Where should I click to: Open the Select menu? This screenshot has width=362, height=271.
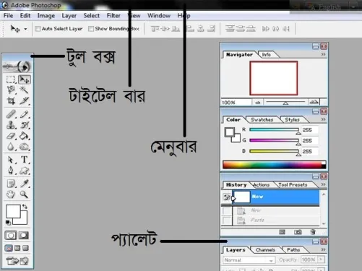coord(92,16)
